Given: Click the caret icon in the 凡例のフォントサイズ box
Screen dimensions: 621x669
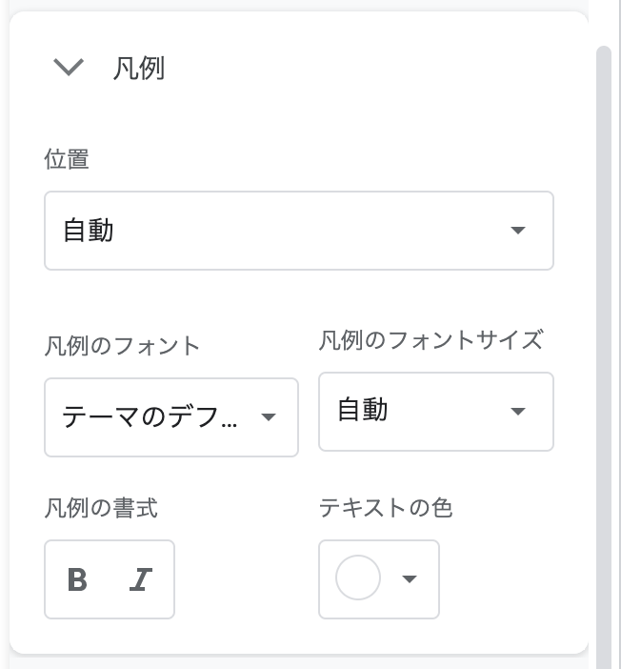Looking at the screenshot, I should 517,412.
